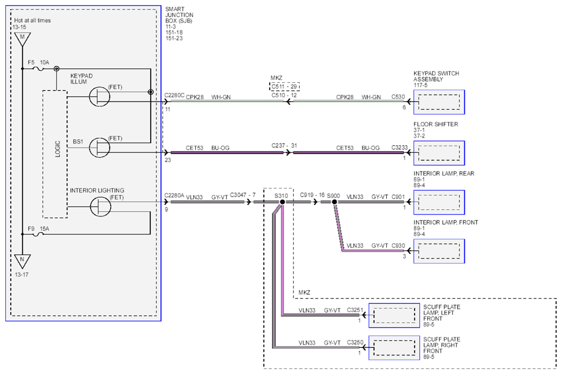
Task: Click the BS1 FET transistor symbol
Action: (x=100, y=147)
